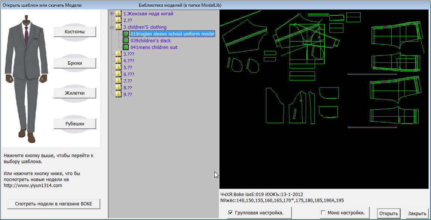Select the 1.Женская мода китай folder label
The image size is (431, 220).
pyautogui.click(x=148, y=13)
